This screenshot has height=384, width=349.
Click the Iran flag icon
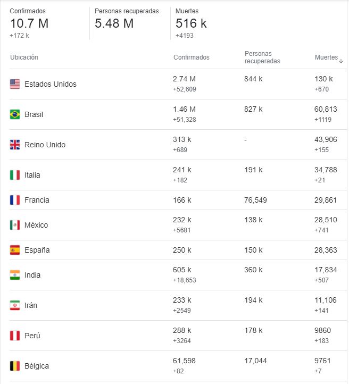15,305
